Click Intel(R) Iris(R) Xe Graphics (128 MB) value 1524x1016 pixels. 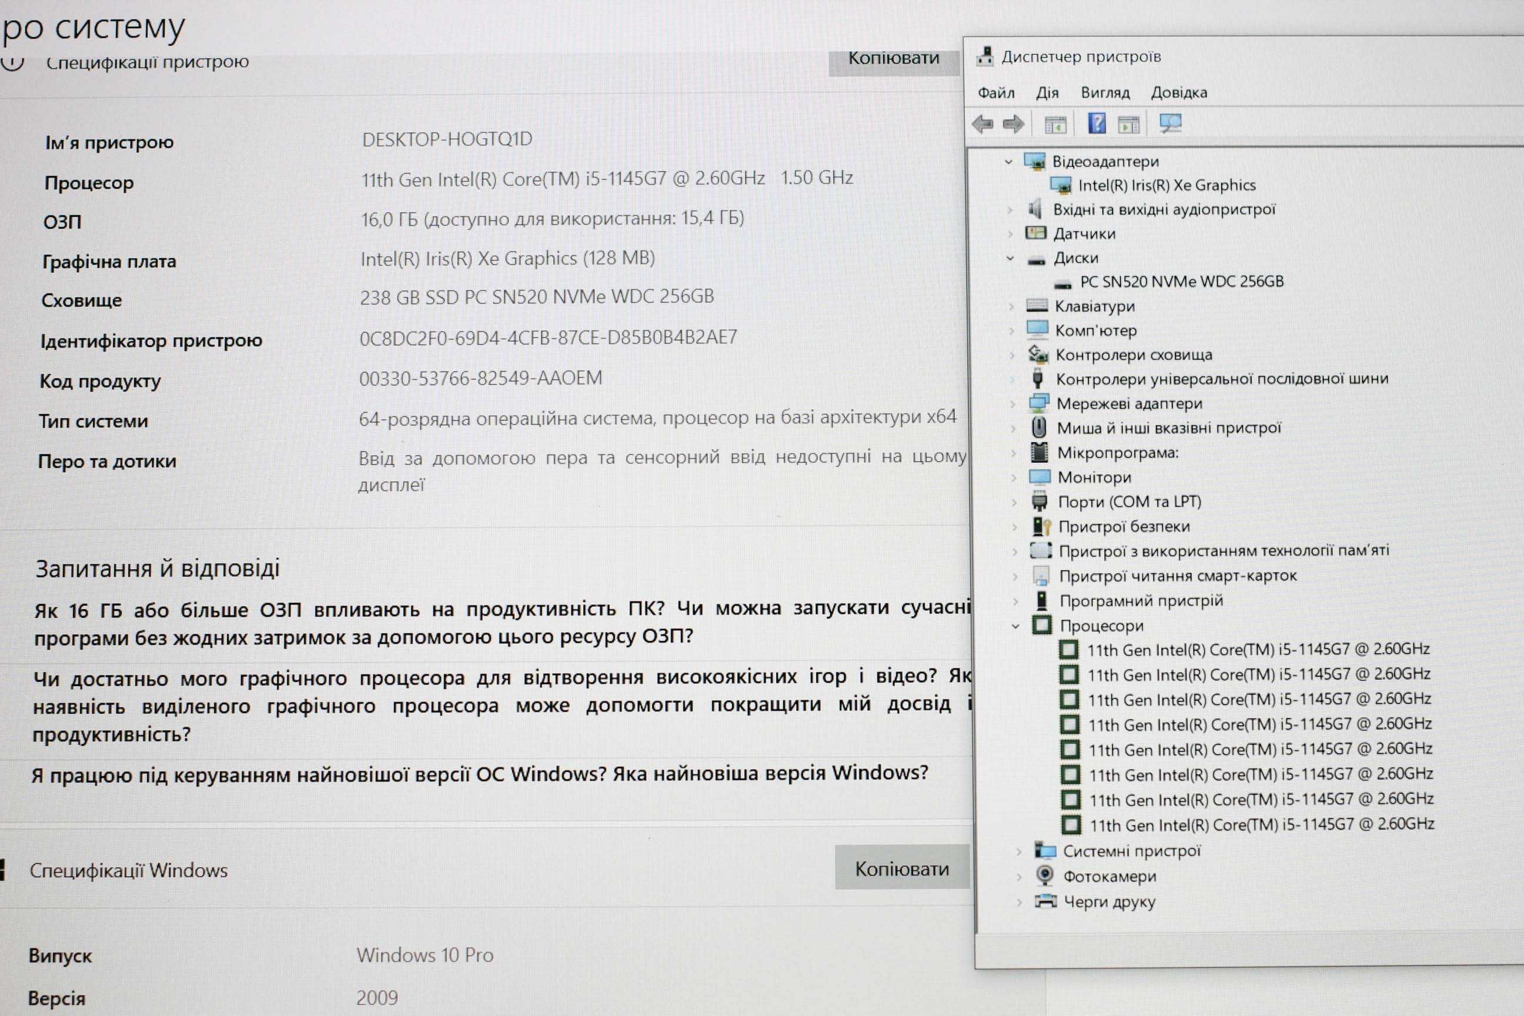click(x=507, y=259)
